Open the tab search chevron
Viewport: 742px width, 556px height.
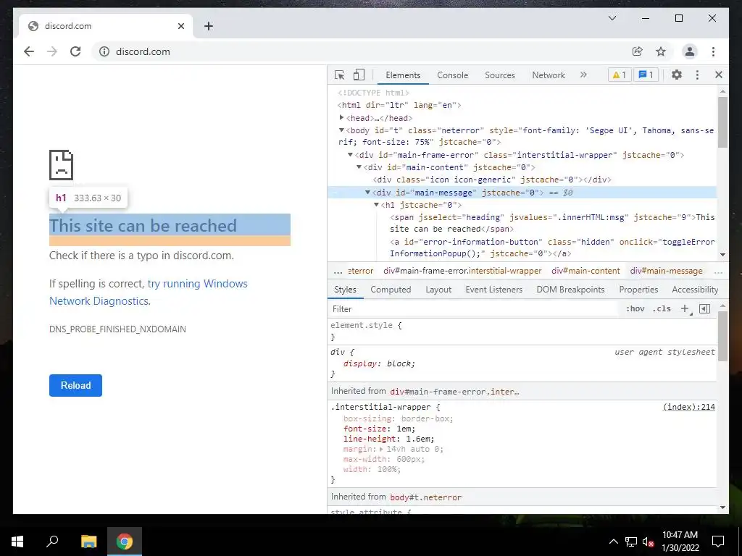[x=612, y=18]
